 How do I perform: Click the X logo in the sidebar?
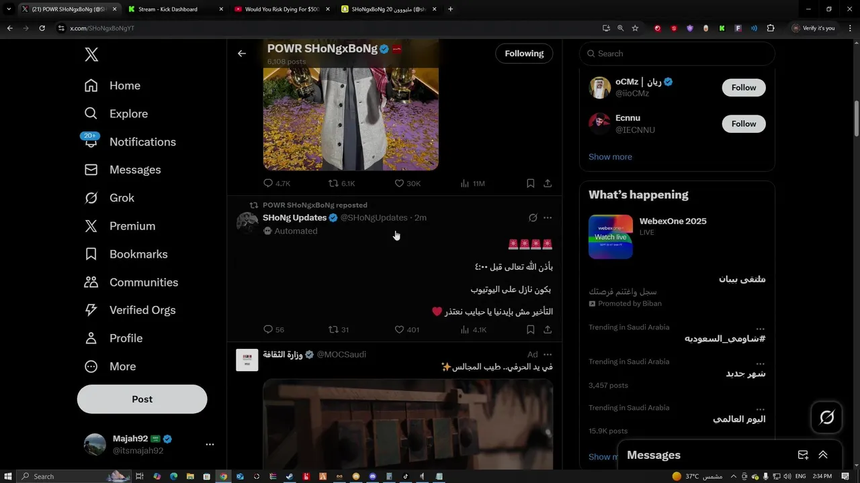click(91, 55)
